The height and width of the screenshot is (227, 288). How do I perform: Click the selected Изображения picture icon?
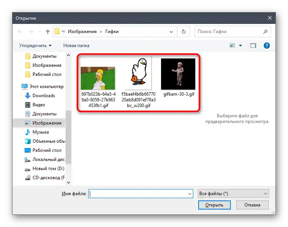coord(28,123)
